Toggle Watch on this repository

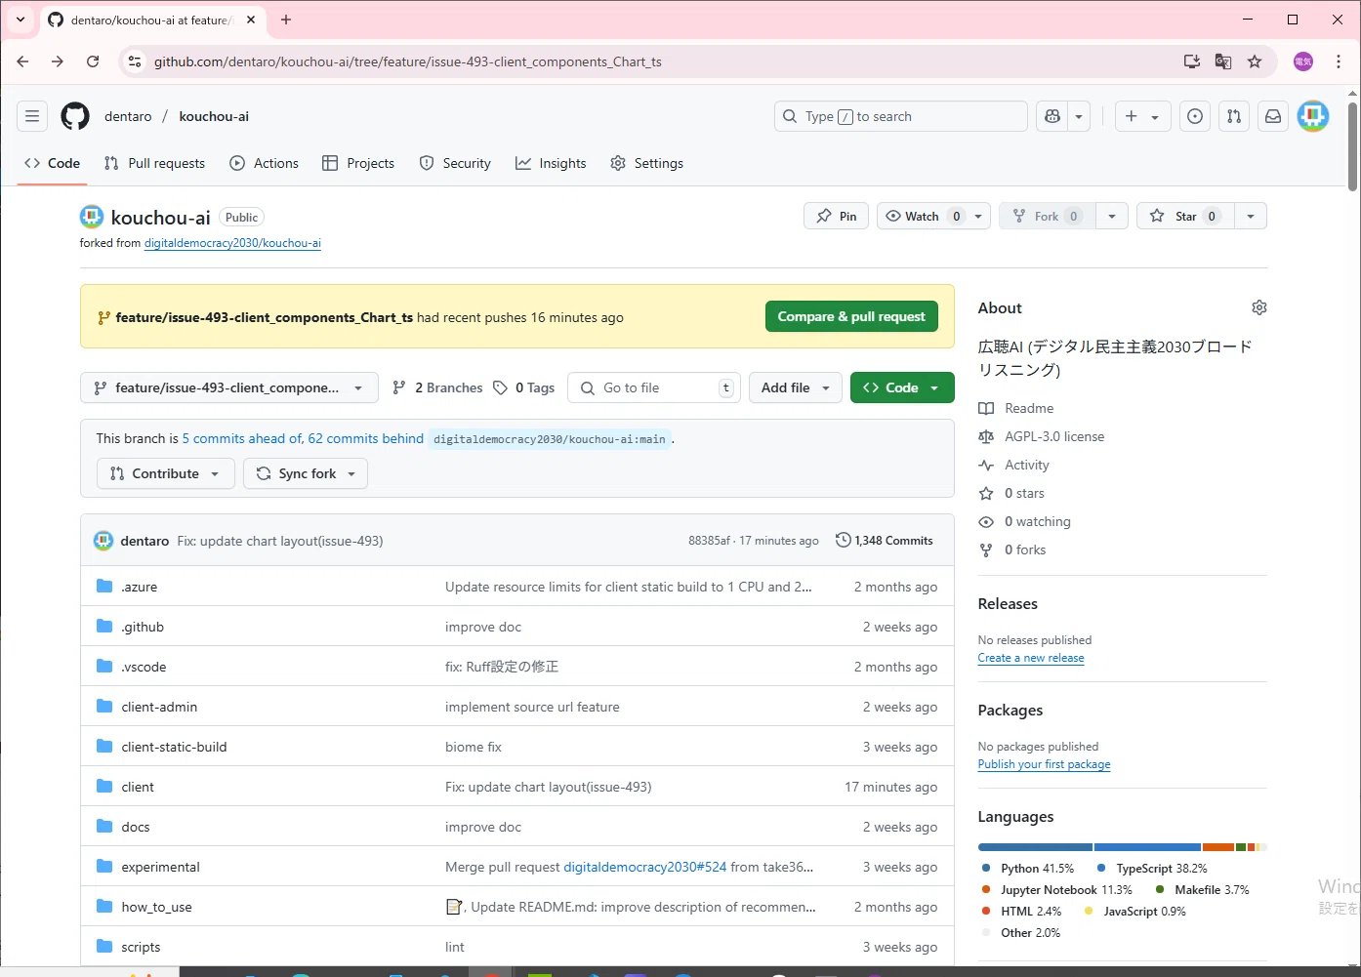pos(922,216)
